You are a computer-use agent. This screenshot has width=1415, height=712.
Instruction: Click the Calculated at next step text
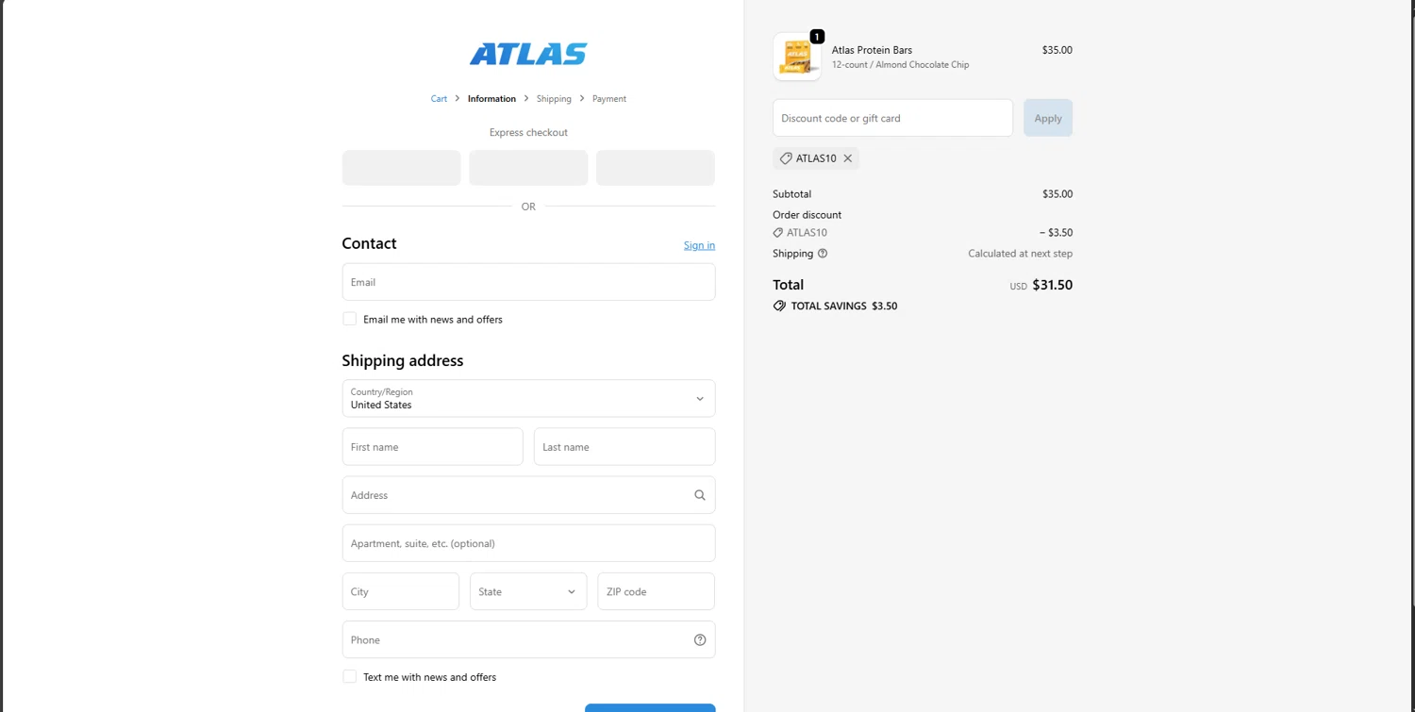click(1020, 254)
